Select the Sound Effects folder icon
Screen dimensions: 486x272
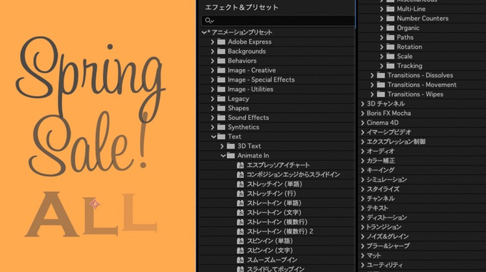221,118
